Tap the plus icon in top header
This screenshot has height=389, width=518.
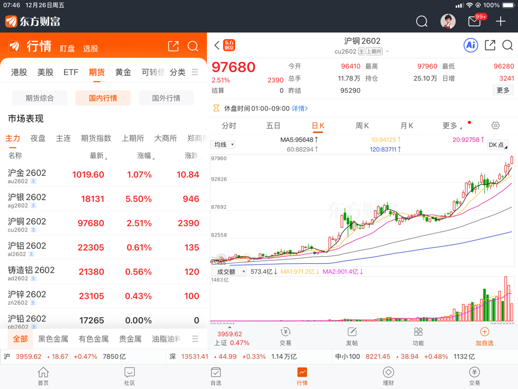[500, 21]
